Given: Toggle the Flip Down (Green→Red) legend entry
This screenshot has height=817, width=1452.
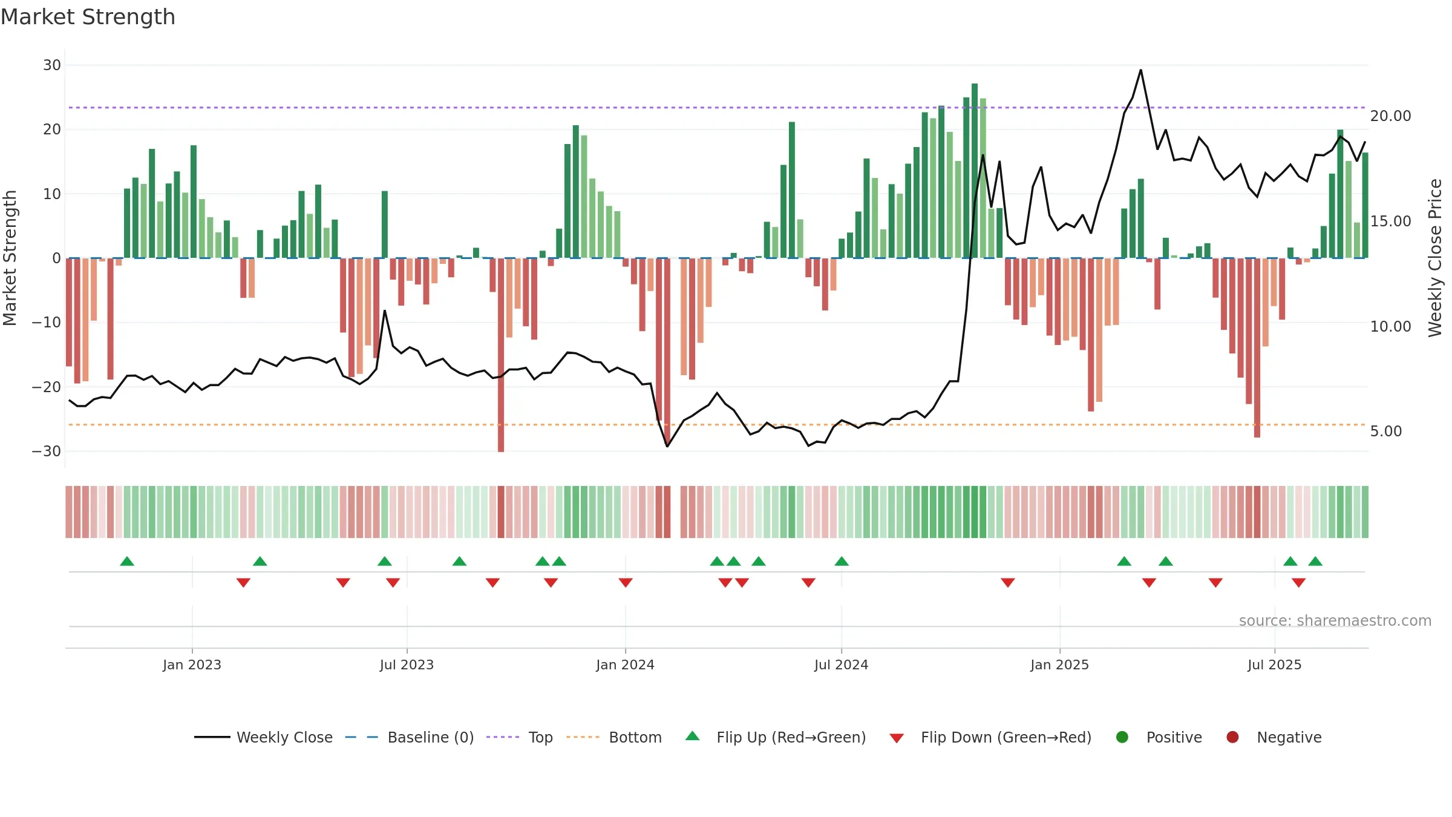Looking at the screenshot, I should (990, 737).
